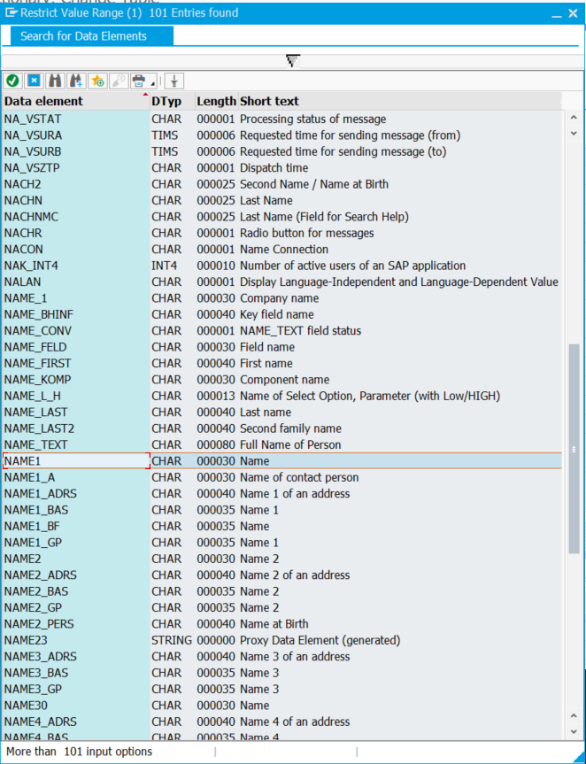Click the DTyp column header
This screenshot has height=764, width=586.
(x=165, y=102)
